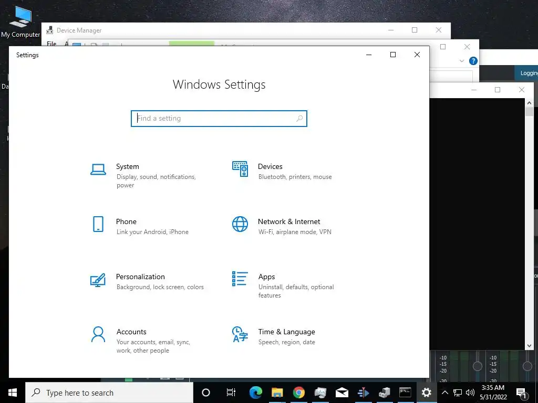Screen dimensions: 538x403
Task: Open Devices settings heading
Action: (270, 166)
